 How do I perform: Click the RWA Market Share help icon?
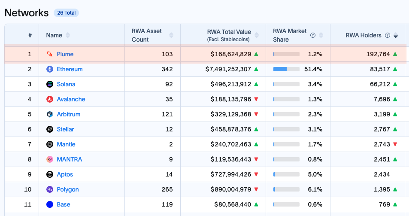(313, 35)
